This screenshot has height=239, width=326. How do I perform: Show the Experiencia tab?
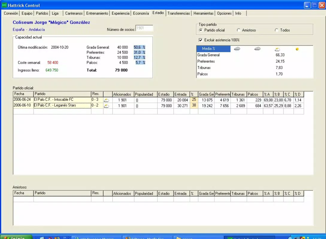[120, 13]
